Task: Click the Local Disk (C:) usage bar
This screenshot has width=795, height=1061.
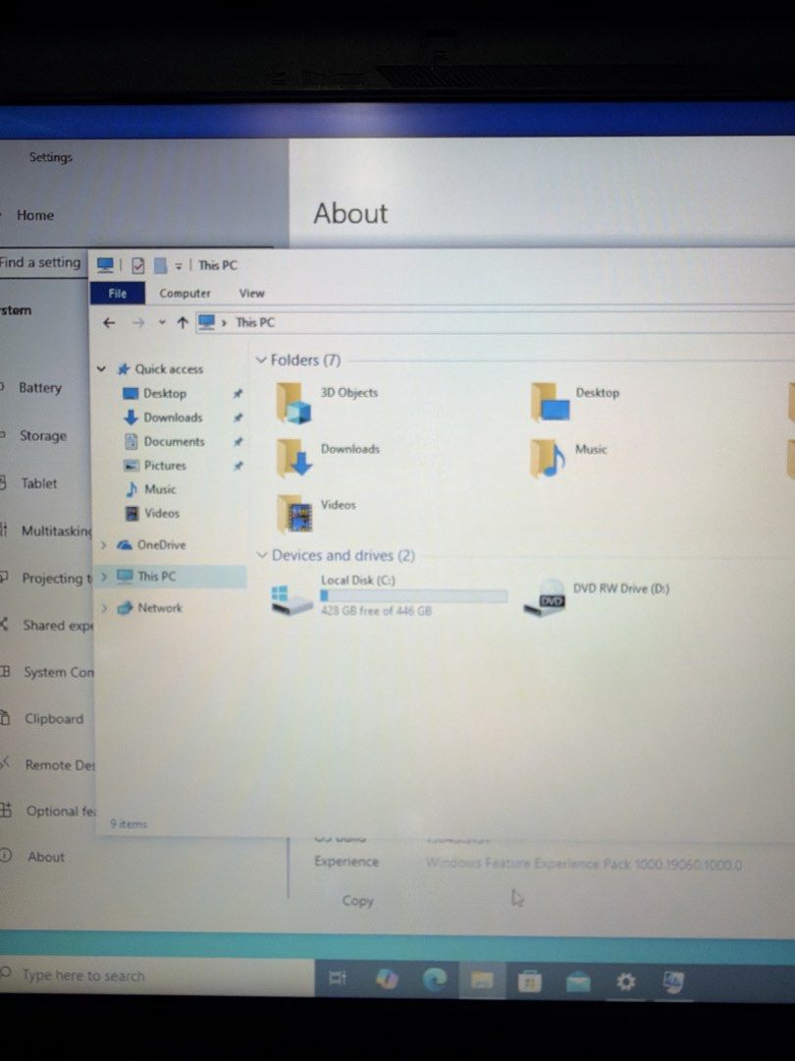Action: pos(413,595)
